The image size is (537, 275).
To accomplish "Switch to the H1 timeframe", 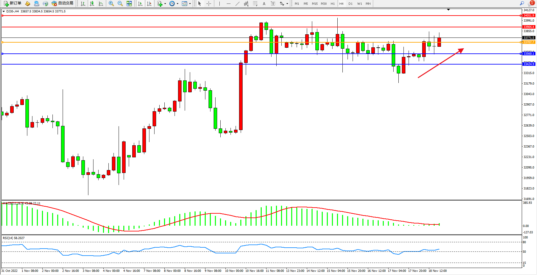I will [333, 3].
